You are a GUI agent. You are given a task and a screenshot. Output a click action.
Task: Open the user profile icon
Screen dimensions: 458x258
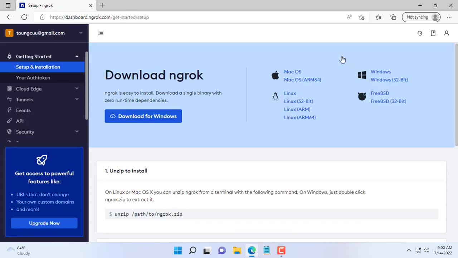pyautogui.click(x=447, y=33)
